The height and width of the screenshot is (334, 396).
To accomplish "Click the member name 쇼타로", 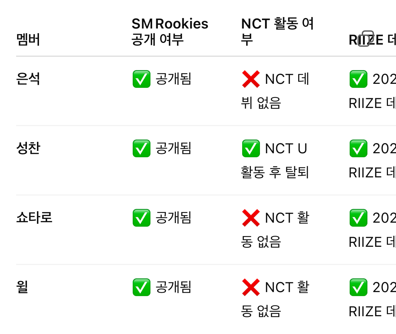I will point(34,218).
